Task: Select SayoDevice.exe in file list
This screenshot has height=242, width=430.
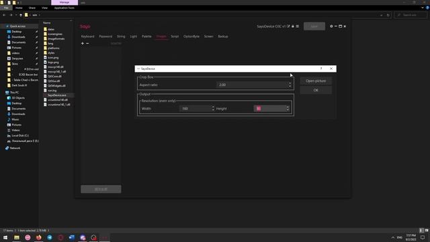Action: pyautogui.click(x=56, y=95)
